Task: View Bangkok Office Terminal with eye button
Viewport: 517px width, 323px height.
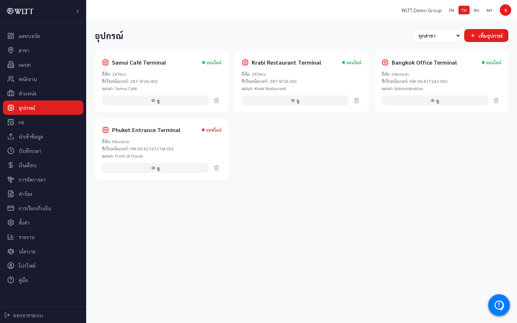Action: point(435,100)
